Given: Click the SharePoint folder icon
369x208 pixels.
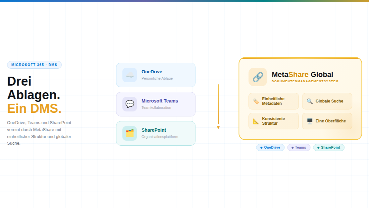Looking at the screenshot, I should [x=130, y=133].
